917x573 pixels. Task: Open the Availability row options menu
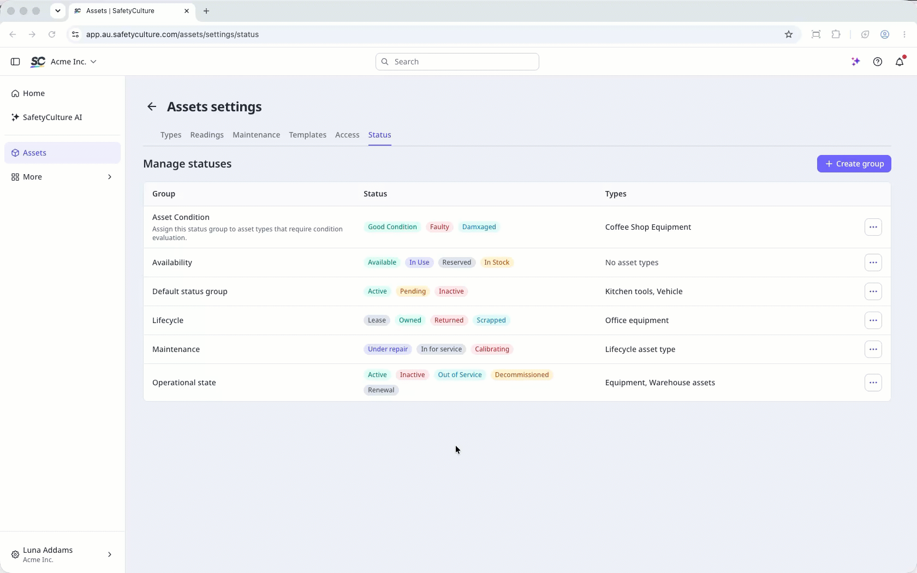pyautogui.click(x=873, y=262)
